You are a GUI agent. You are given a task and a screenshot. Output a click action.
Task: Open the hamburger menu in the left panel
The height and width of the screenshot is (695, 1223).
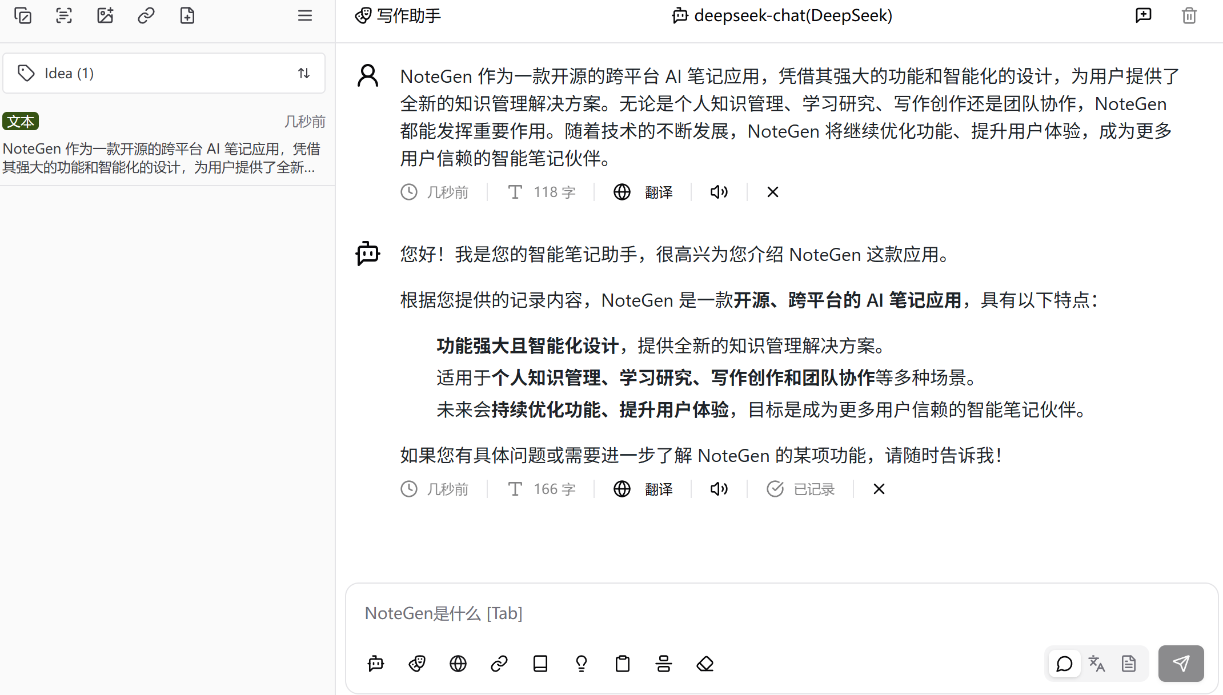tap(305, 15)
